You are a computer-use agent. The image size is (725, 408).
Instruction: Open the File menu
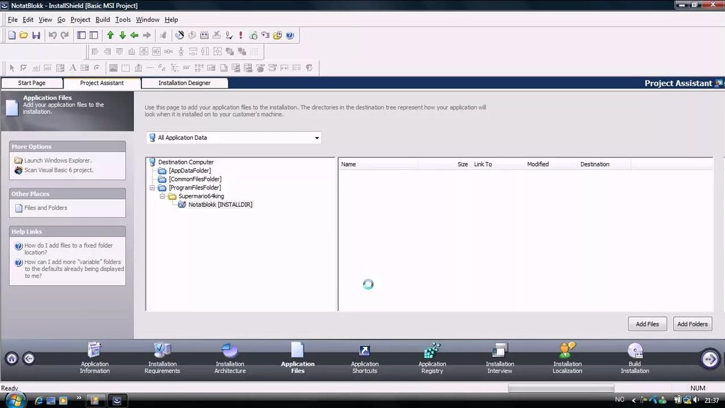12,19
